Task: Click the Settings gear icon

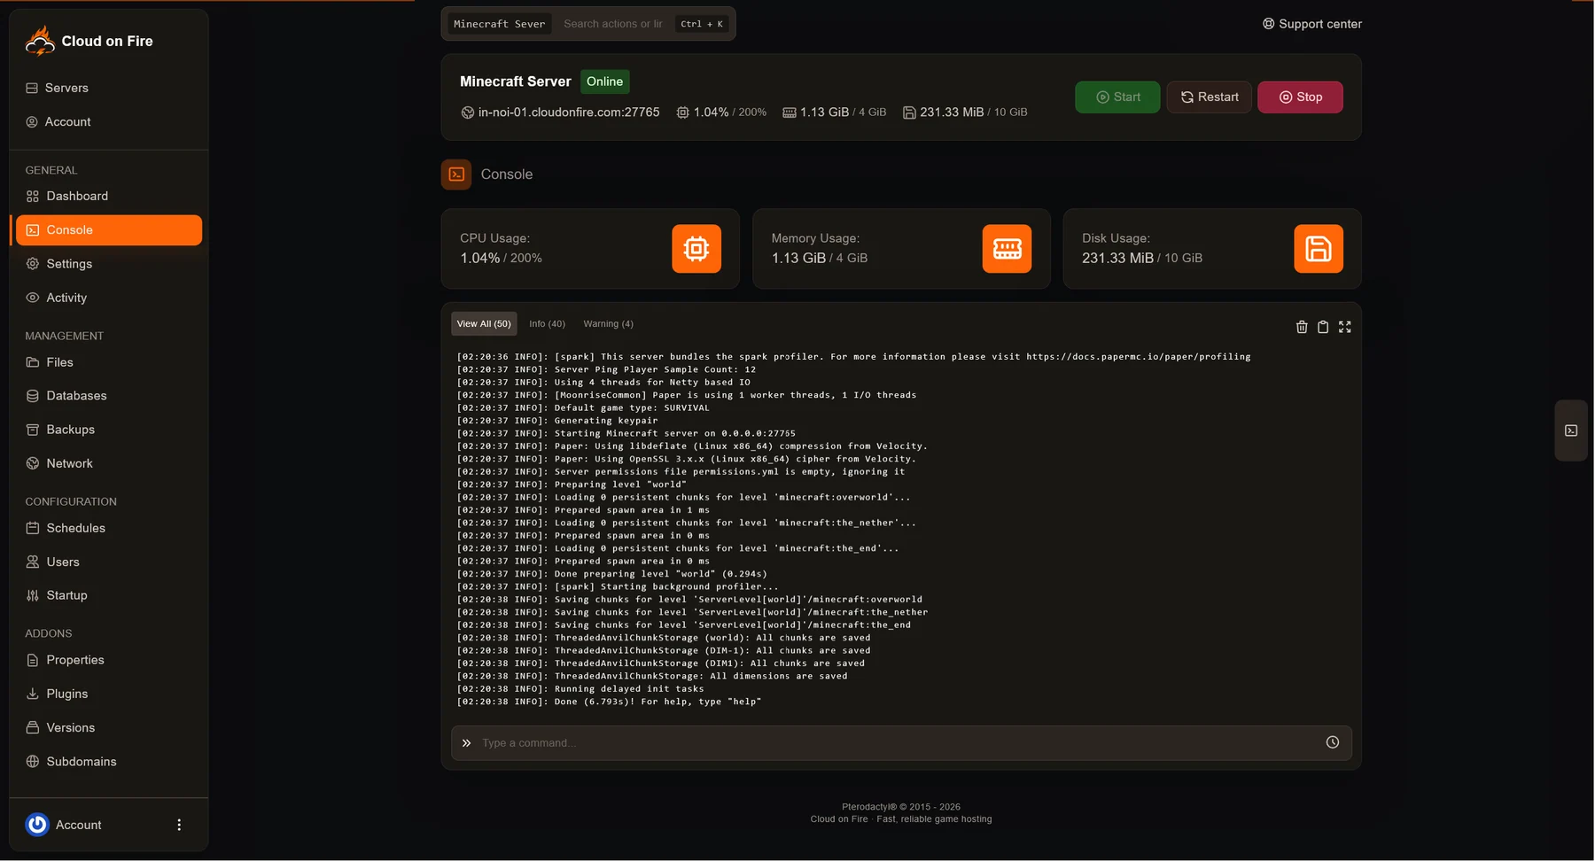Action: [33, 264]
